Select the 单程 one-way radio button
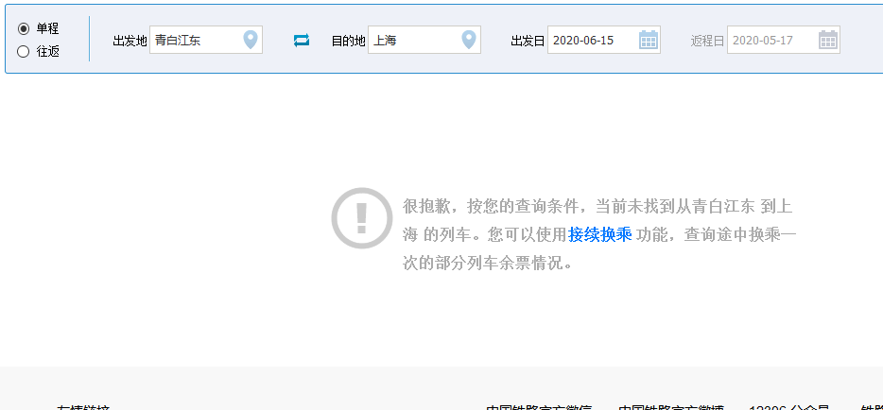This screenshot has height=410, width=883. coord(23,28)
